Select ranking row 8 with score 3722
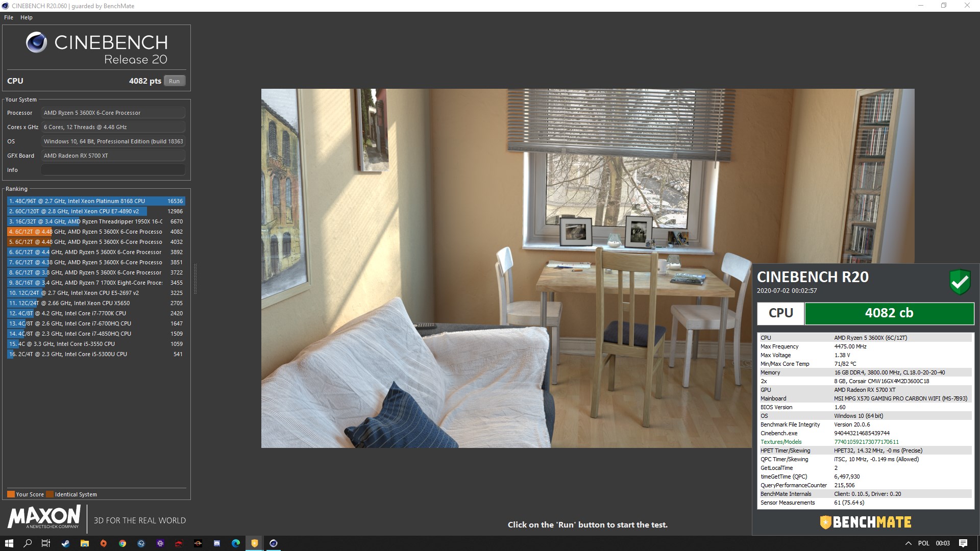This screenshot has height=551, width=980. (96, 272)
